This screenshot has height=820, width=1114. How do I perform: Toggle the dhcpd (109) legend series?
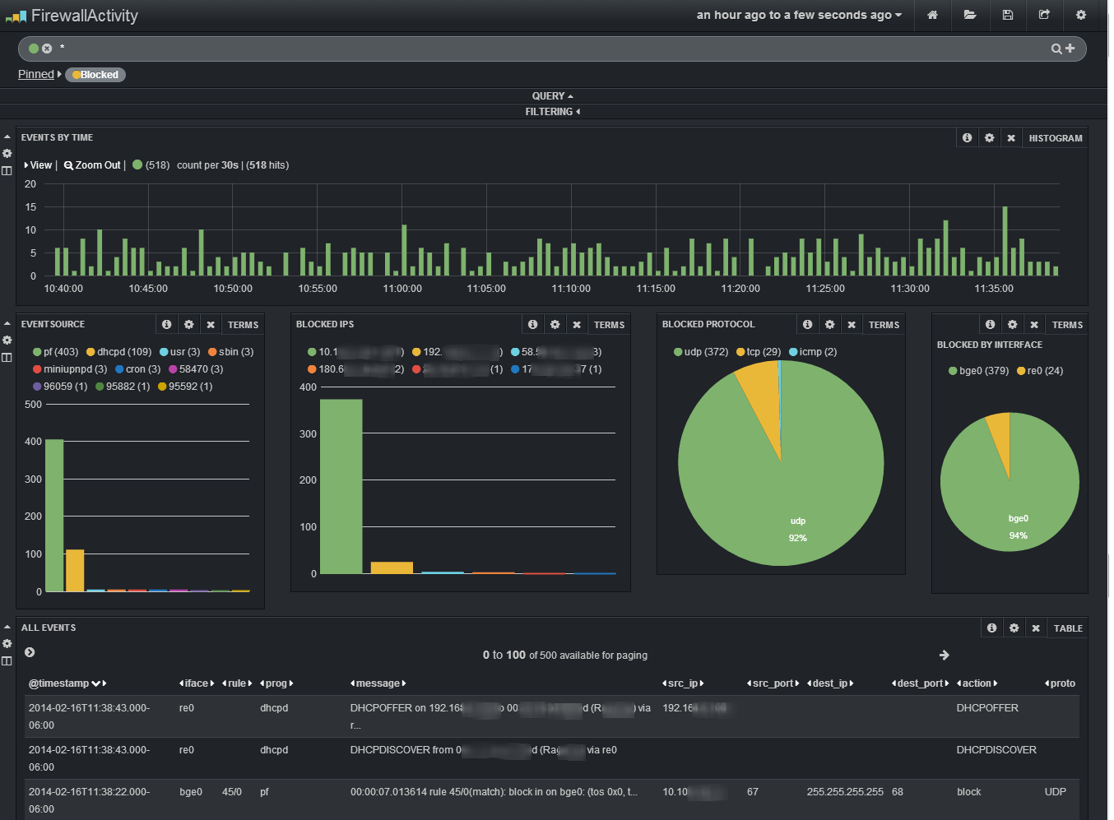click(x=119, y=352)
